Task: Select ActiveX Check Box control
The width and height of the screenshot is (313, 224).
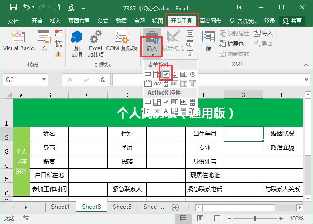Action: 166,102
